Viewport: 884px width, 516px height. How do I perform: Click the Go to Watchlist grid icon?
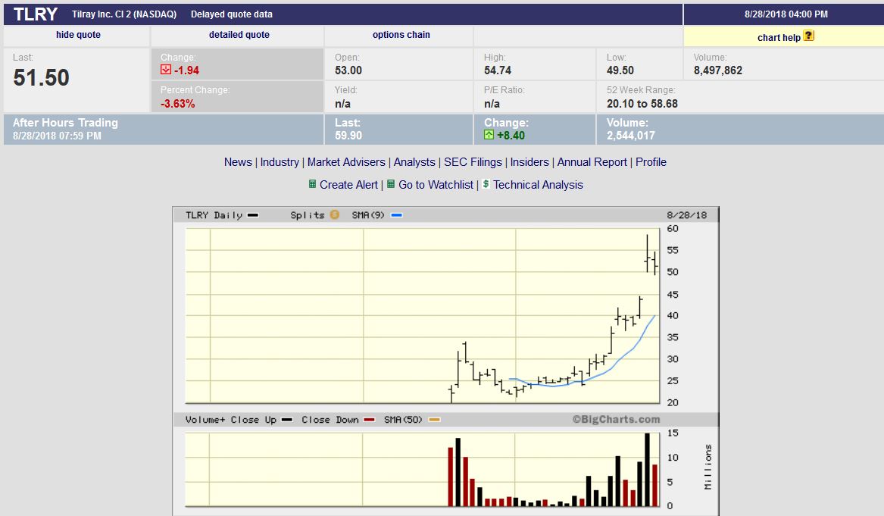[391, 184]
